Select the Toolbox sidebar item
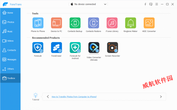The height and width of the screenshot is (110, 177). pyautogui.click(x=10, y=78)
